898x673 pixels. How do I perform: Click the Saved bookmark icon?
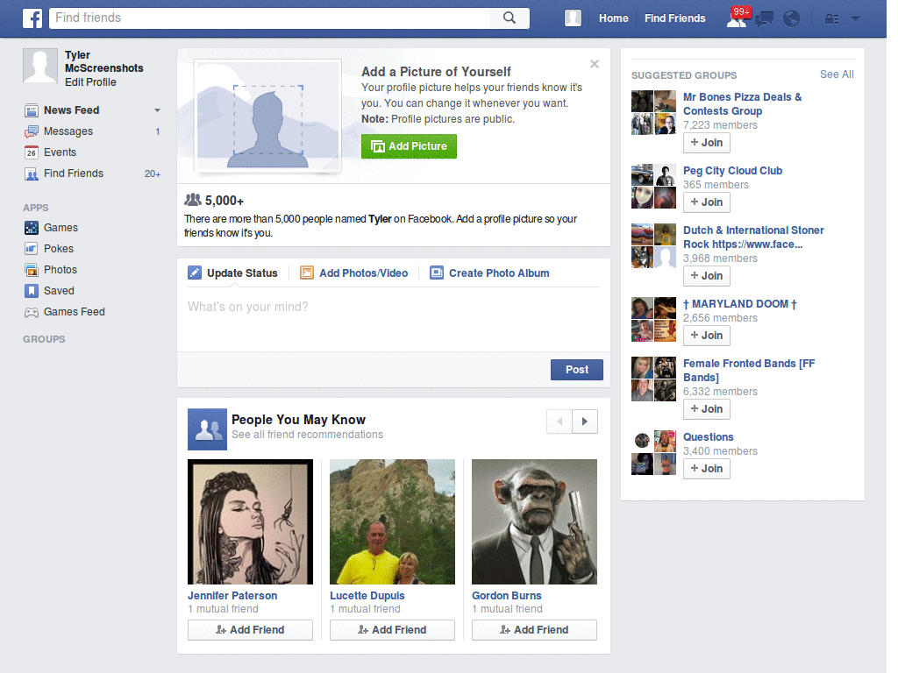tap(32, 291)
